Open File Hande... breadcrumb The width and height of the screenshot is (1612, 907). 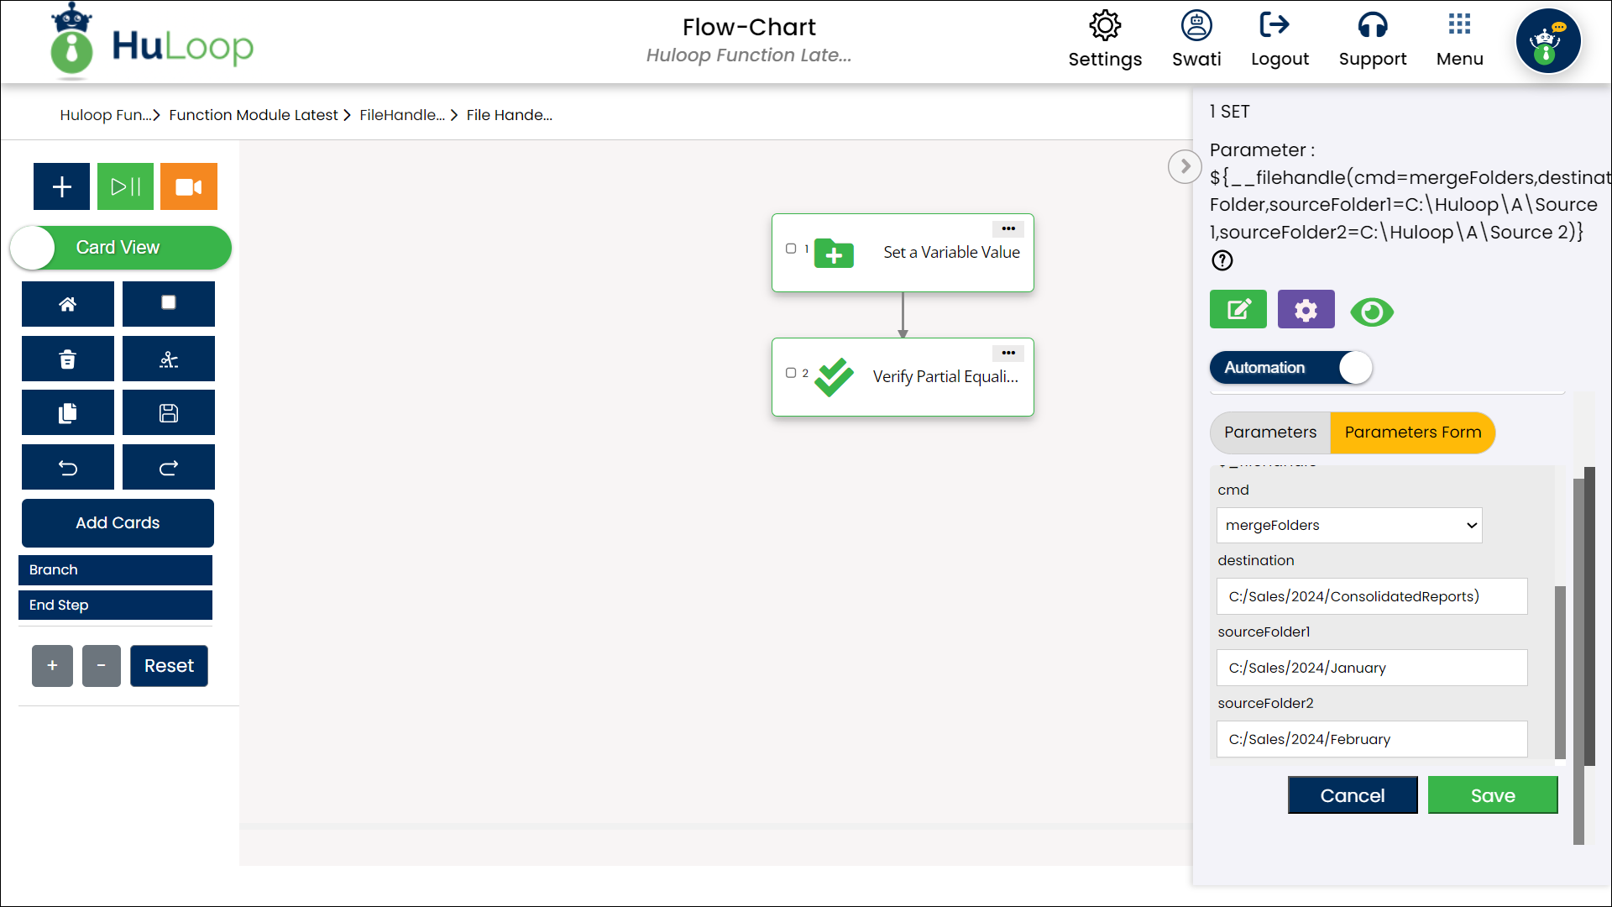[510, 115]
